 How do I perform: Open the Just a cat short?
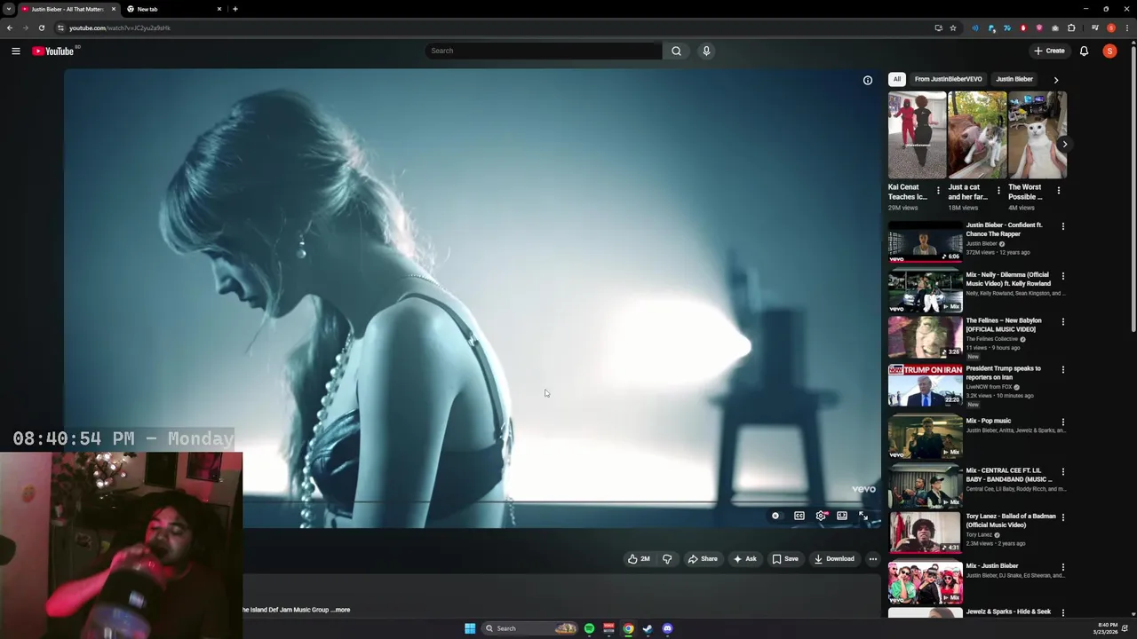977,135
